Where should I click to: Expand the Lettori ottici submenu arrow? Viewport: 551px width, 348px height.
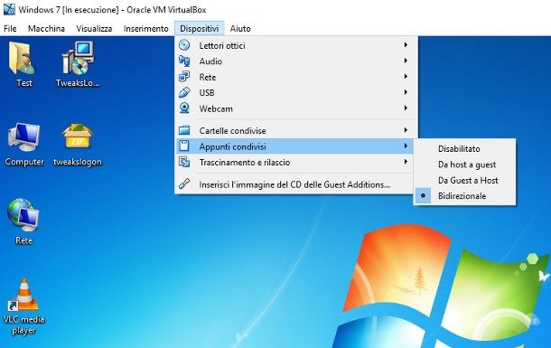[406, 45]
